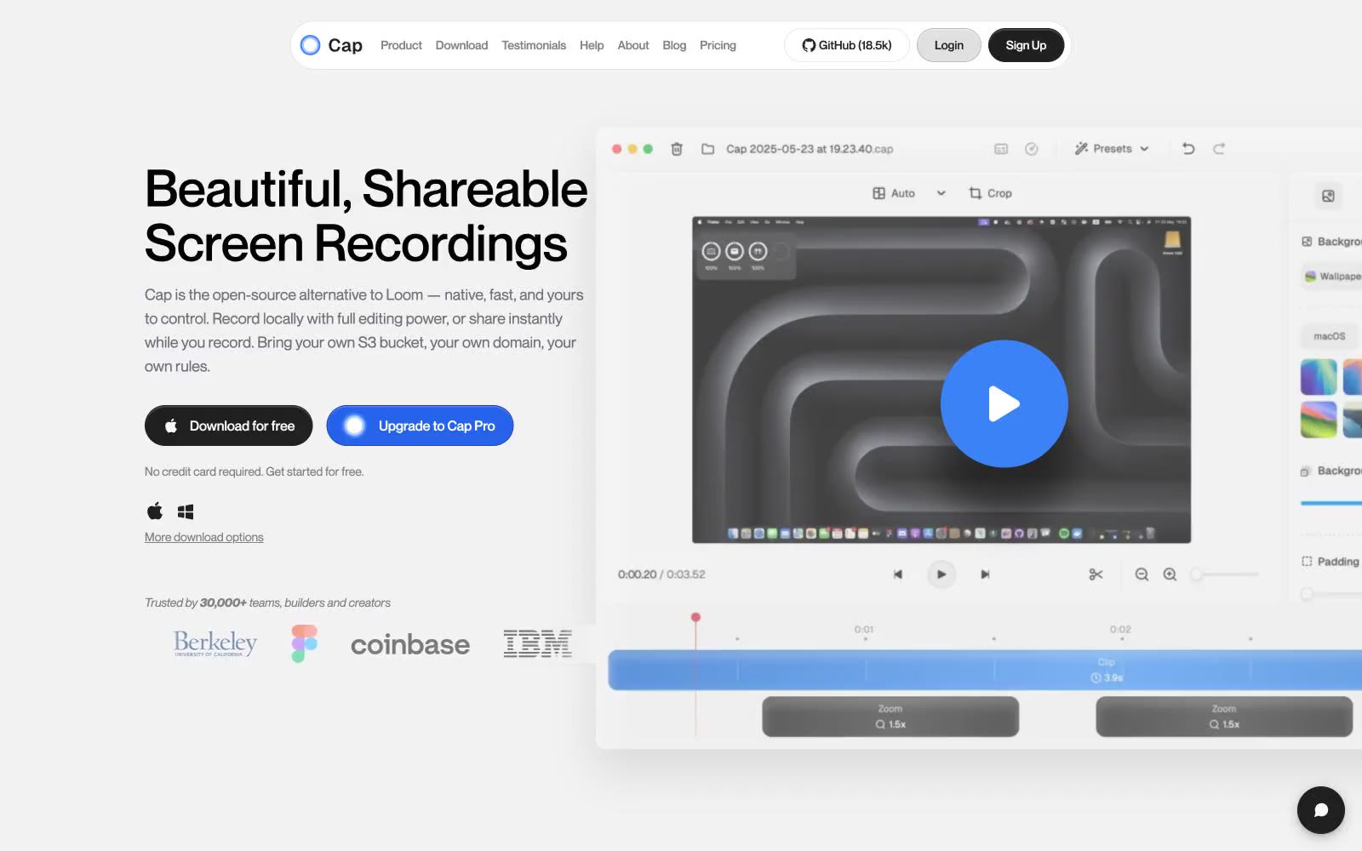Click the trash delete icon in editor toolbar
This screenshot has width=1362, height=851.
pyautogui.click(x=677, y=149)
